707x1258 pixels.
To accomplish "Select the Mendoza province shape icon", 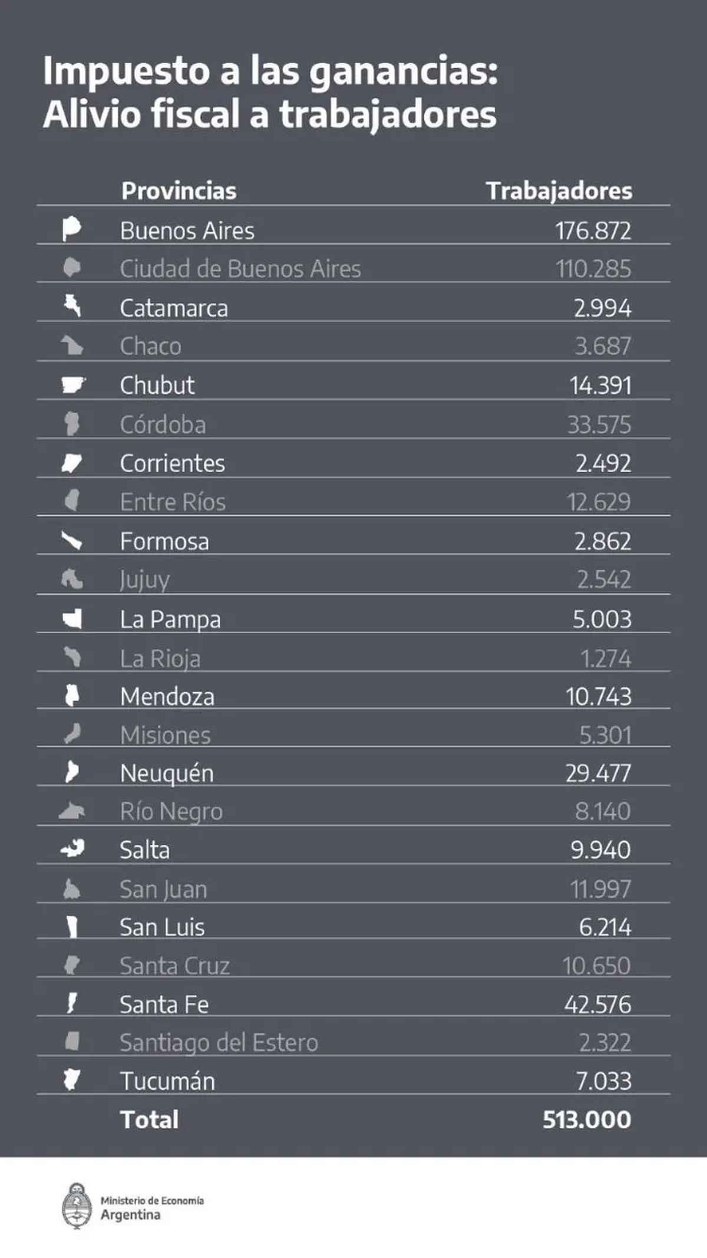I will (x=72, y=696).
